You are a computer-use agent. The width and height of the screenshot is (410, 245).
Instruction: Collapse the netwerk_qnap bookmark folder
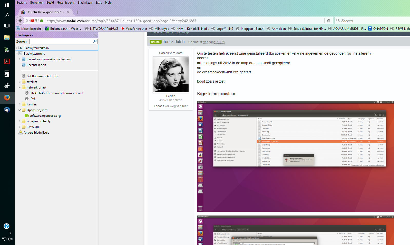(19, 87)
